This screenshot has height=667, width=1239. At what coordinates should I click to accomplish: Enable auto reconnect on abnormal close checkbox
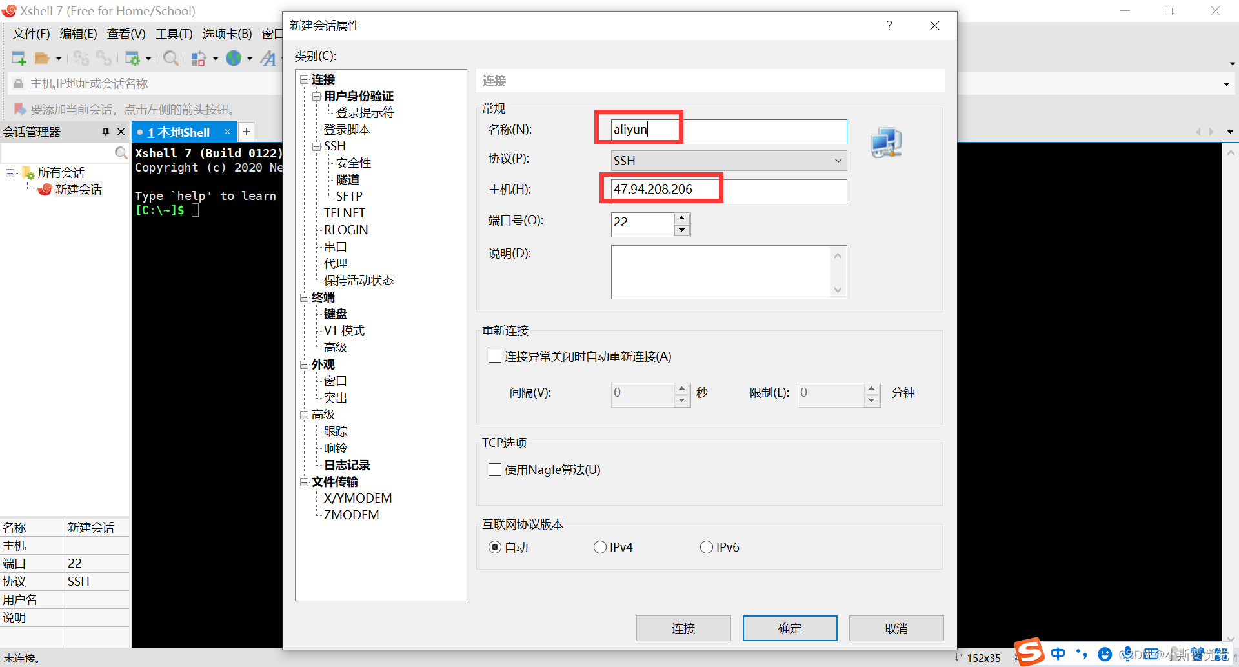pos(495,356)
